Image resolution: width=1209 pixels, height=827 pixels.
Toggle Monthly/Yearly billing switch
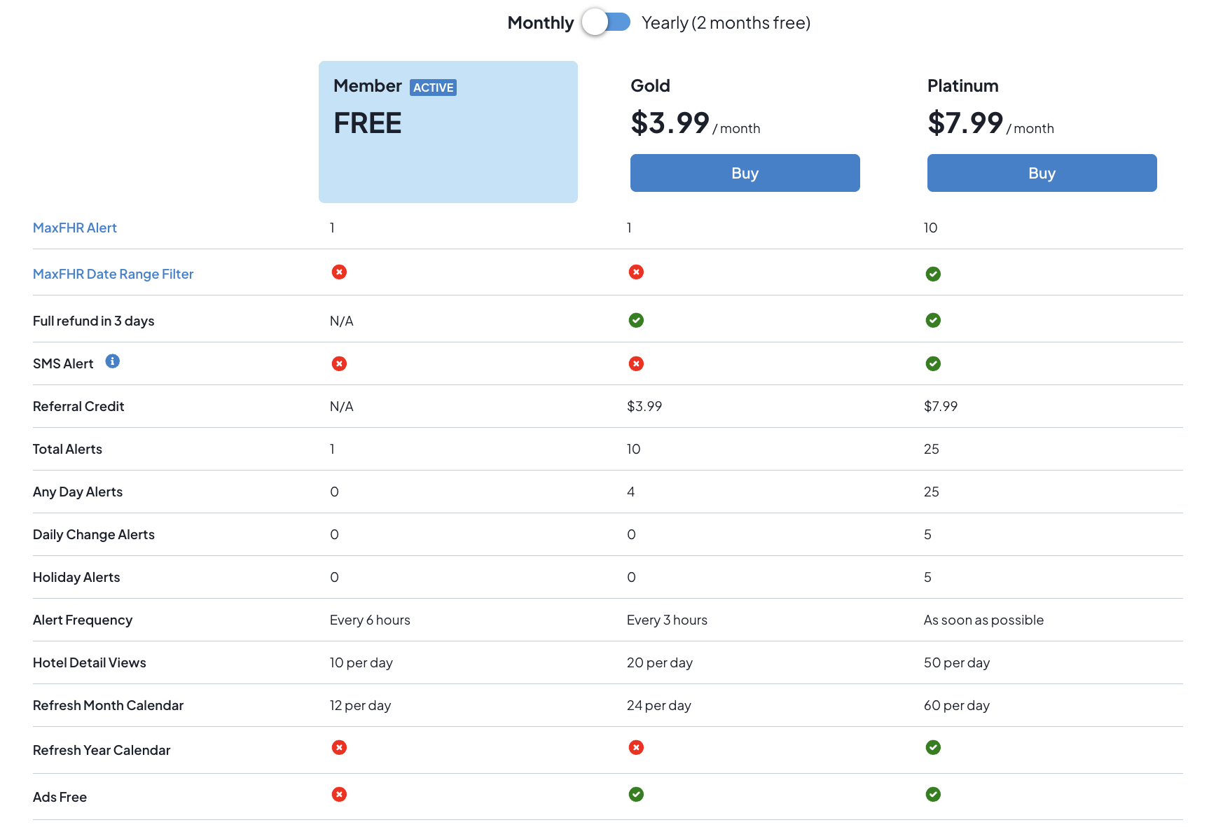coord(606,22)
